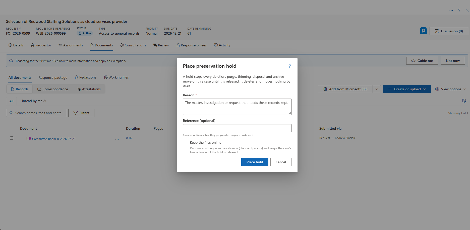Open the Requestor tab

[41, 45]
